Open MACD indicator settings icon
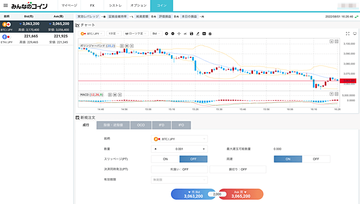The width and height of the screenshot is (360, 204). 110,95
